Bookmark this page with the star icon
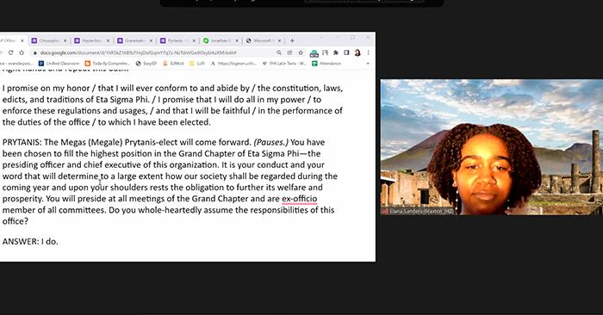 [x=301, y=52]
